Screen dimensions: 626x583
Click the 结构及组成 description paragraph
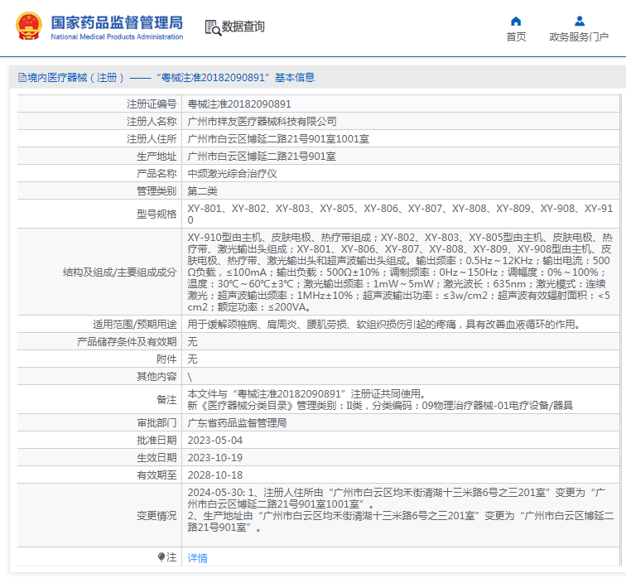tap(399, 272)
